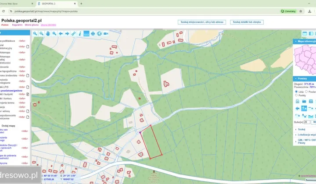
Task: Click the OpenStreetMap attribution link
Action: (308, 176)
